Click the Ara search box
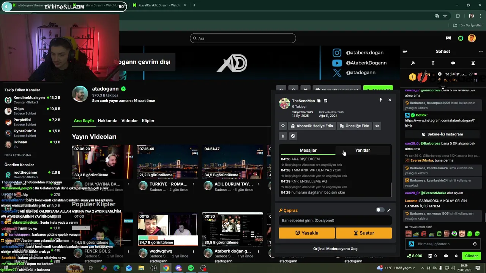 (243, 38)
